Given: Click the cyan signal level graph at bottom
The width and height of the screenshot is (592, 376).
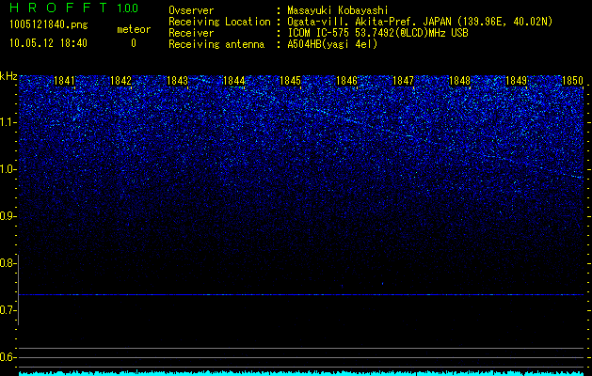Looking at the screenshot, I should click(301, 373).
